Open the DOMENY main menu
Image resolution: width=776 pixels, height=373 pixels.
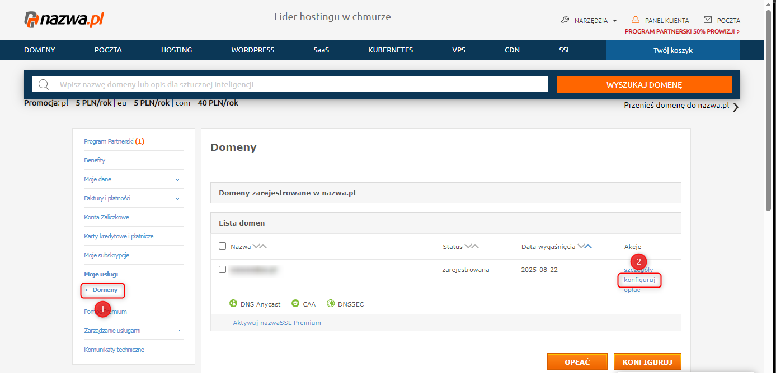pyautogui.click(x=40, y=50)
